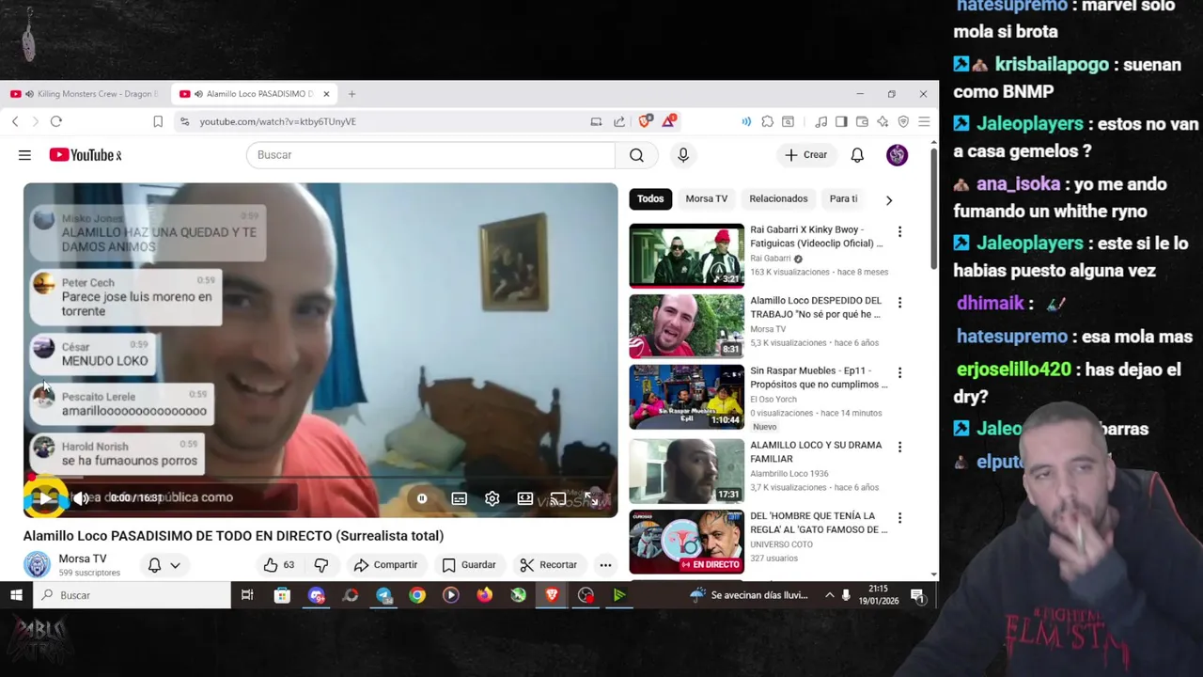Open Alamillo Loco DESPEDIDO DEL TRABAJO video title

click(816, 307)
